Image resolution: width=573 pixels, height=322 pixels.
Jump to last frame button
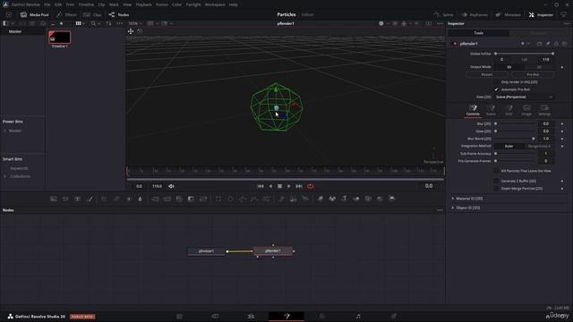(298, 186)
